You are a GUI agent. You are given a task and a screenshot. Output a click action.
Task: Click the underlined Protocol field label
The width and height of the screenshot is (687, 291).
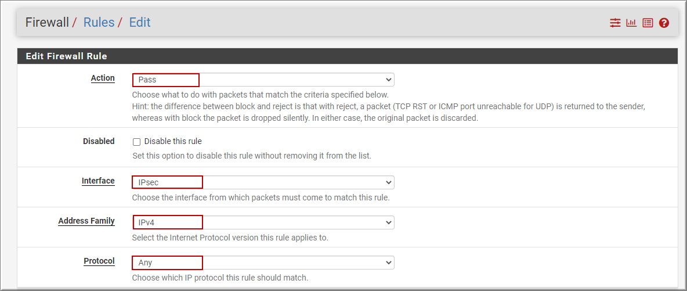click(x=99, y=261)
